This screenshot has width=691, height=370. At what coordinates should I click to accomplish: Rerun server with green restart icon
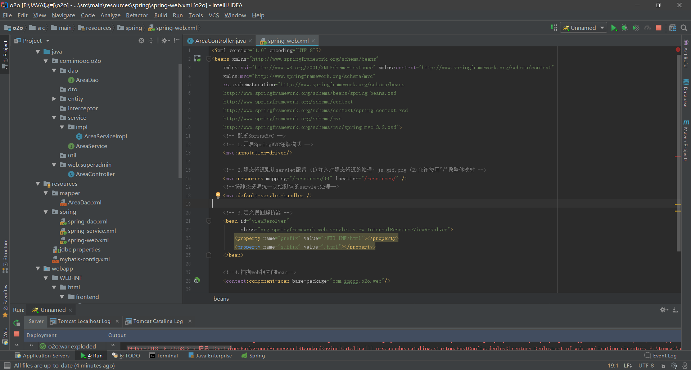(17, 323)
